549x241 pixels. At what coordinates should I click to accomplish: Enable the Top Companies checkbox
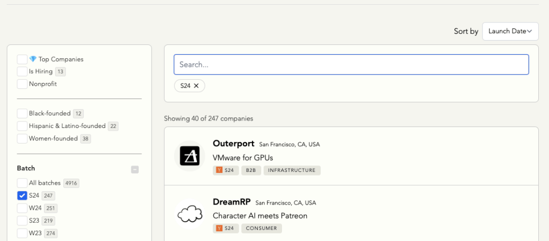pyautogui.click(x=22, y=59)
